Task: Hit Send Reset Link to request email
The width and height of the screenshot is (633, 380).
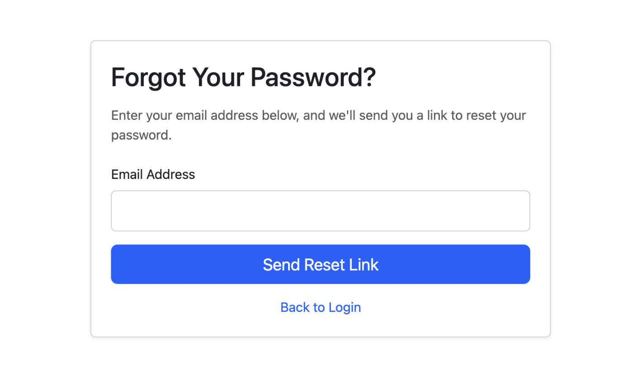Action: point(320,264)
